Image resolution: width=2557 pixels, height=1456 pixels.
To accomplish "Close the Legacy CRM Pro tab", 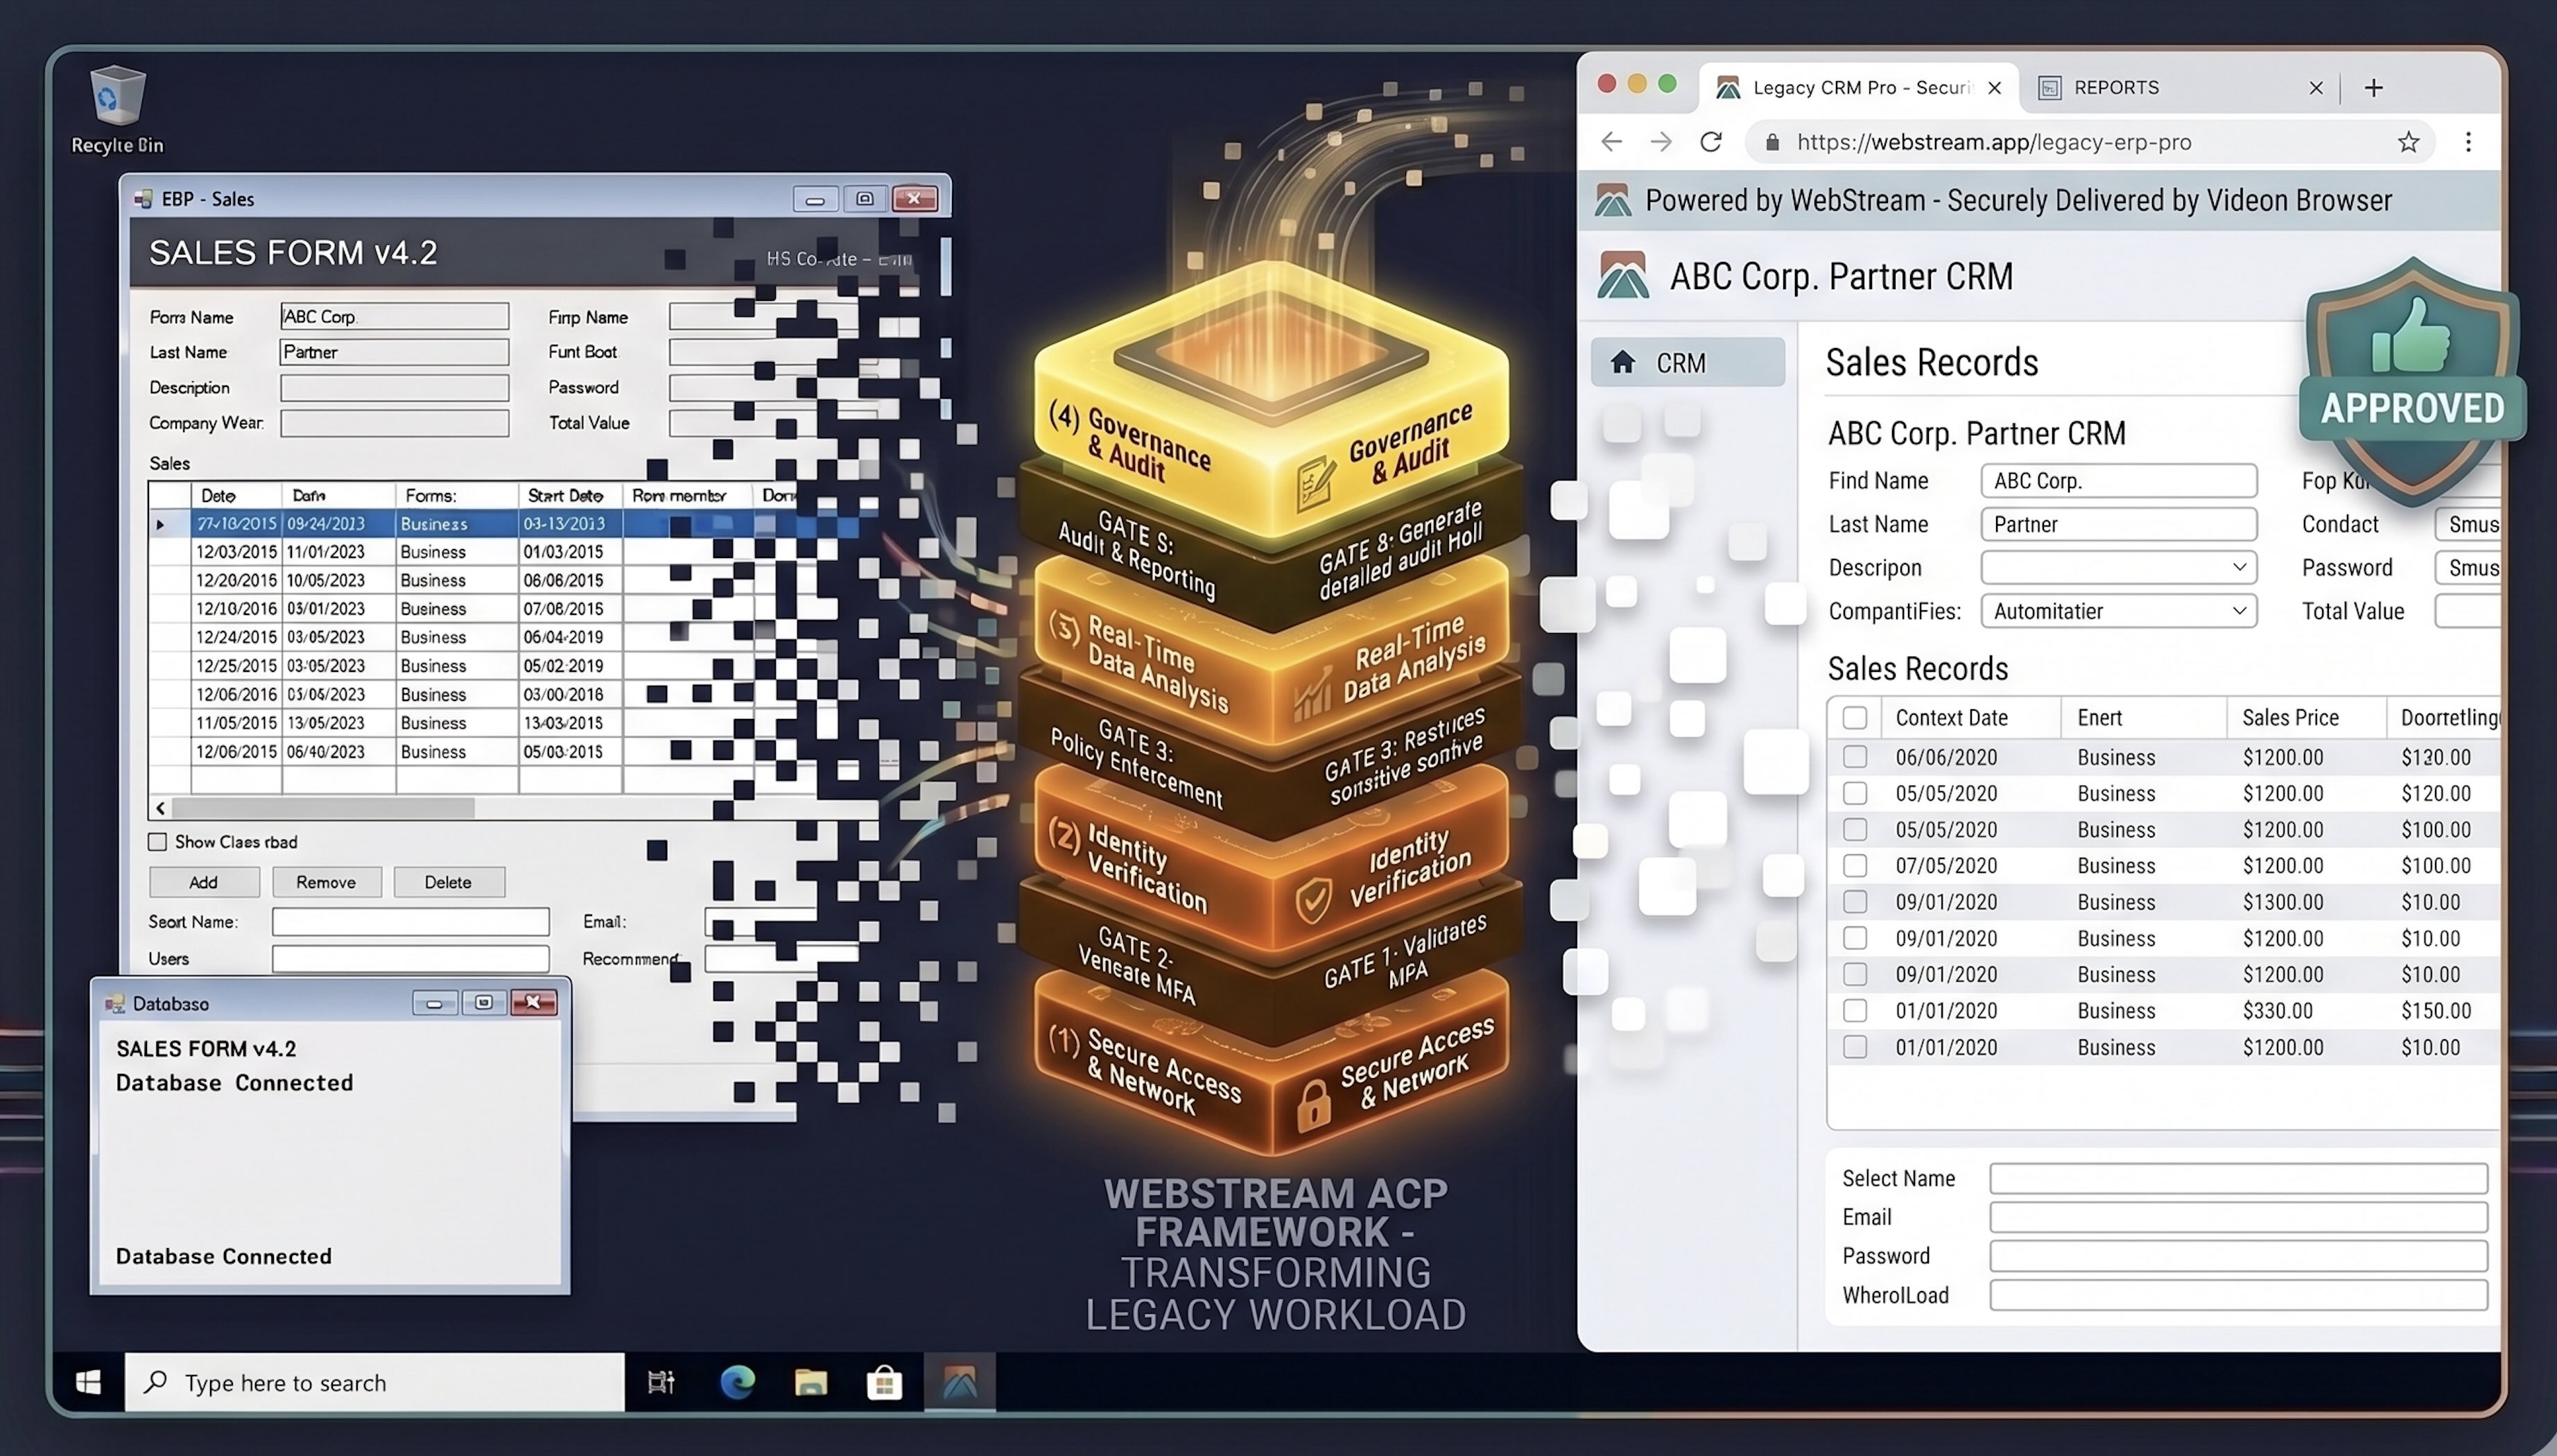I will point(1994,88).
